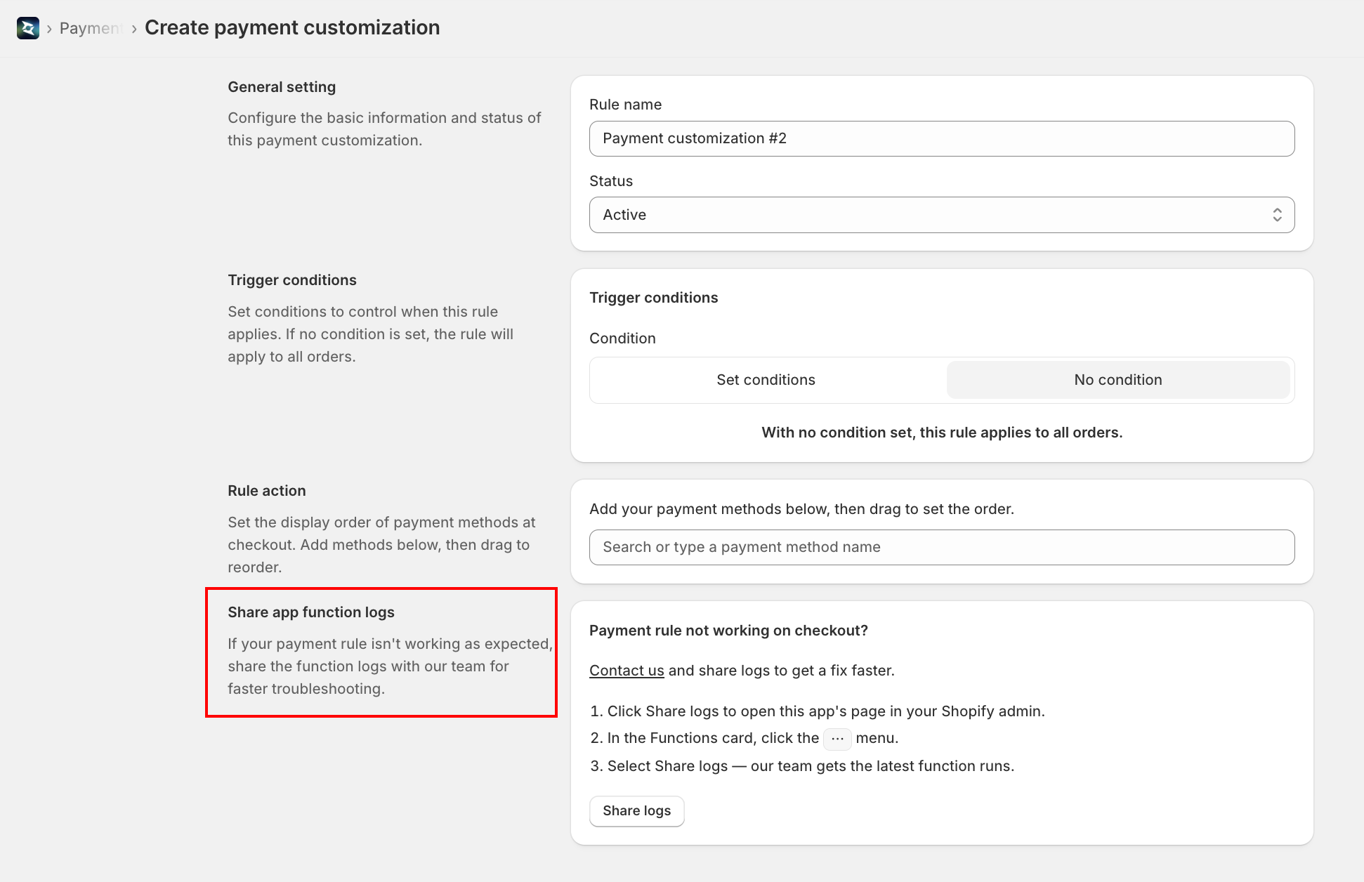Click the Share app function logs heading
Image resolution: width=1364 pixels, height=882 pixels.
click(311, 612)
